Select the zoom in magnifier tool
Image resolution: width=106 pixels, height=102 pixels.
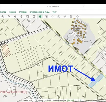[3, 17]
